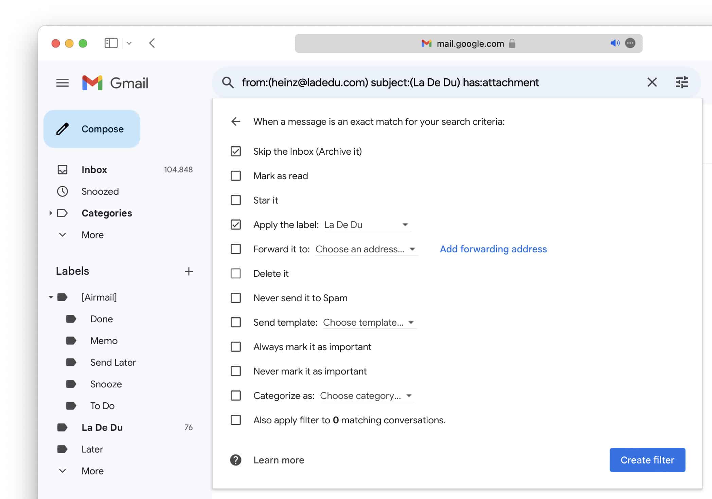Tick the Delete it checkbox
Viewport: 712px width, 499px height.
(236, 273)
